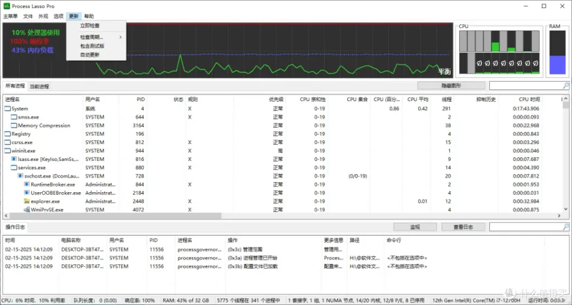This screenshot has height=305, width=572.
Task: Click the process search input field
Action: [x=526, y=85]
